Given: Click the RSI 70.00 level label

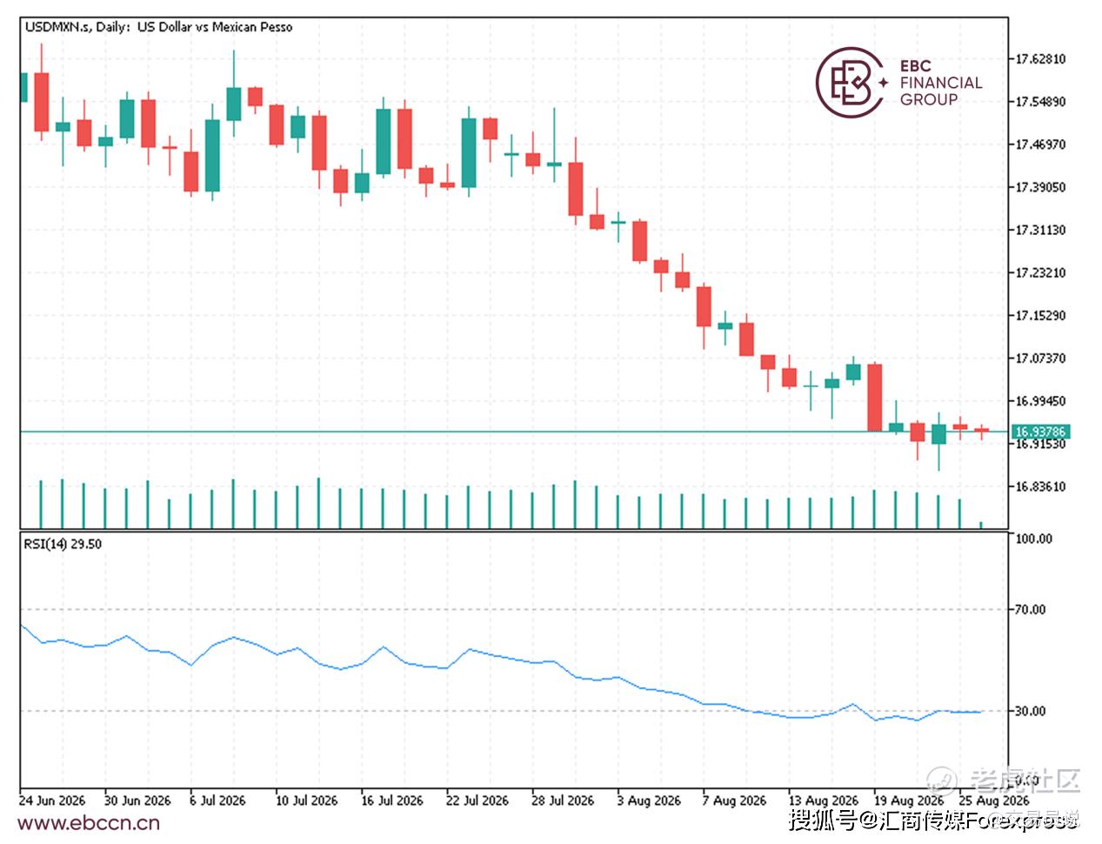Looking at the screenshot, I should point(1031,610).
